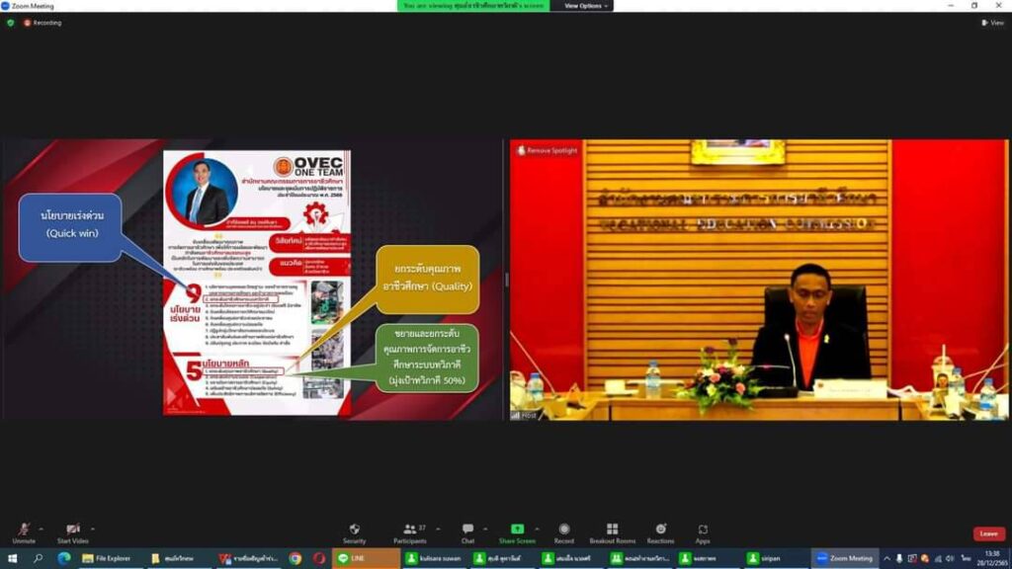The height and width of the screenshot is (569, 1012).
Task: Click the green Share Screen icon
Action: pos(517,529)
